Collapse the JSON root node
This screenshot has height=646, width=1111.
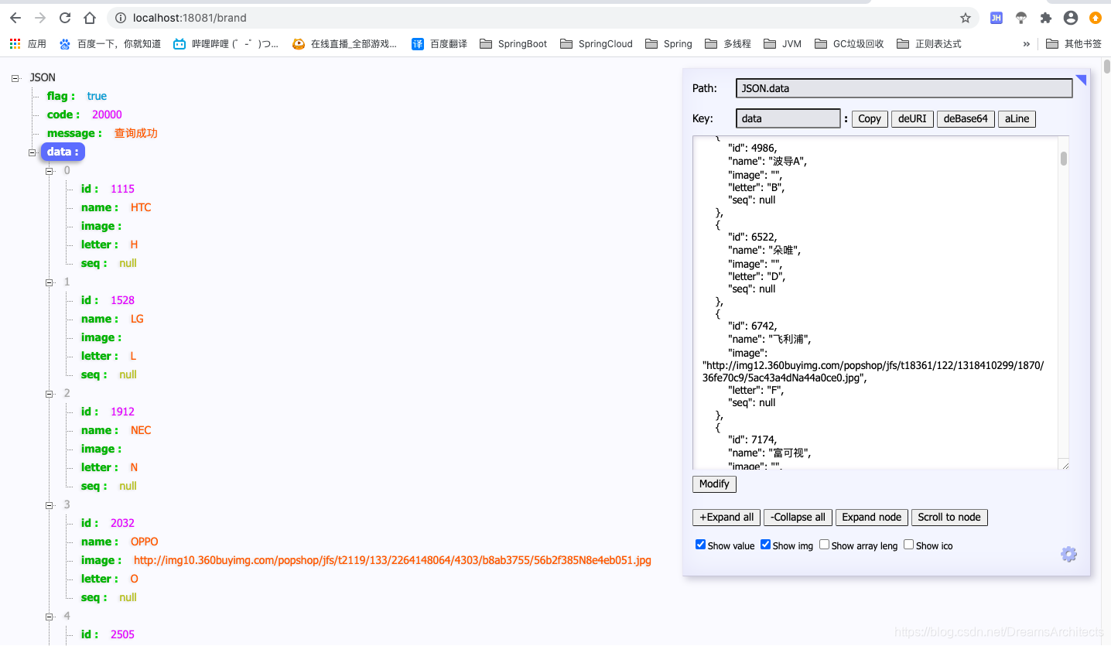(15, 77)
